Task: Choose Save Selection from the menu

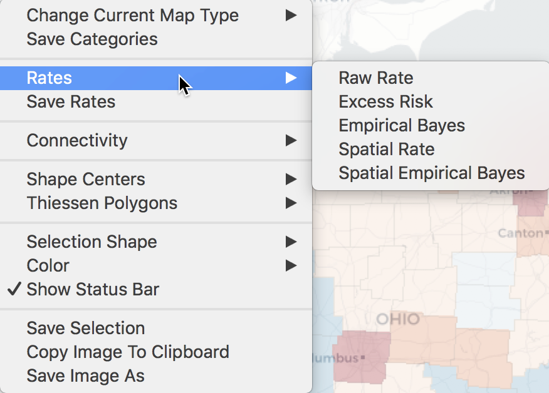Action: point(156,329)
